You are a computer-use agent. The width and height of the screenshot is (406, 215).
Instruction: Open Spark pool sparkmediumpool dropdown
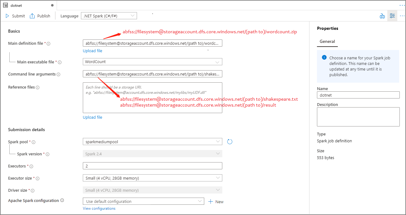point(153,142)
